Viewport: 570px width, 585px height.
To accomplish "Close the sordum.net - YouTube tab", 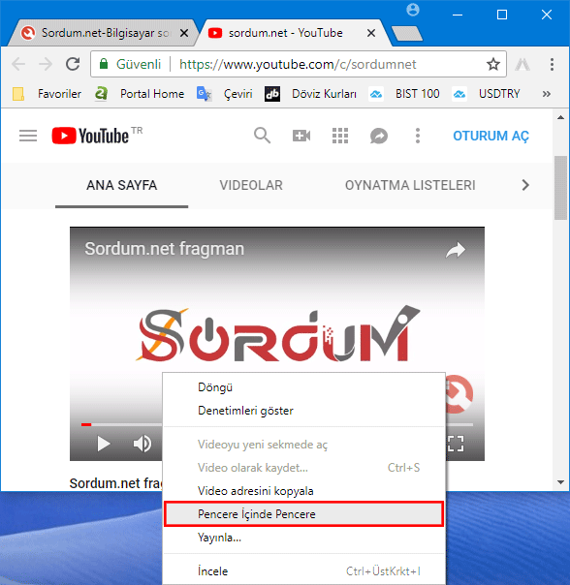I will point(371,33).
